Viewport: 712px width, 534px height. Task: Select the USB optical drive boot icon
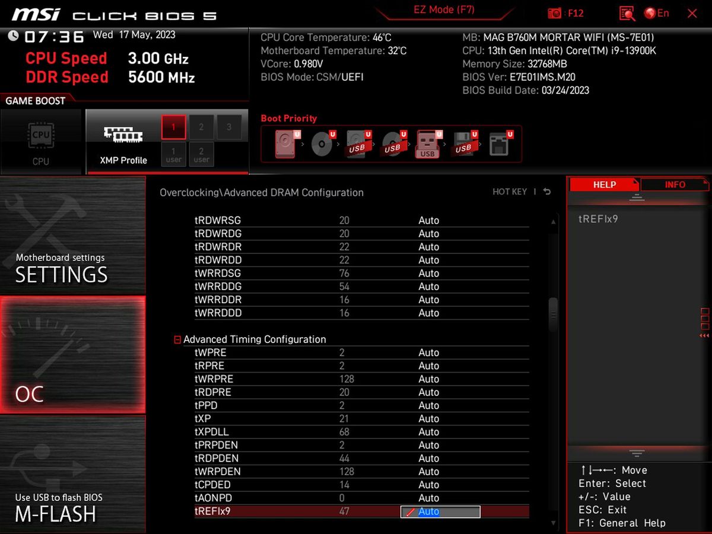[x=393, y=144]
